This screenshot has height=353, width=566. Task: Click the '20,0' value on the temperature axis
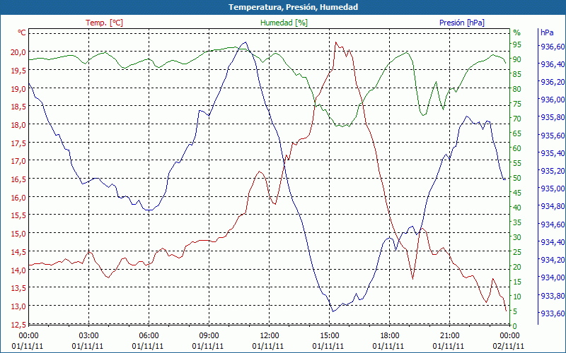click(x=18, y=52)
